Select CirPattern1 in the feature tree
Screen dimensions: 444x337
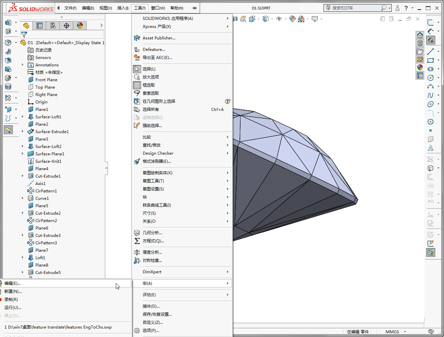tap(46, 191)
